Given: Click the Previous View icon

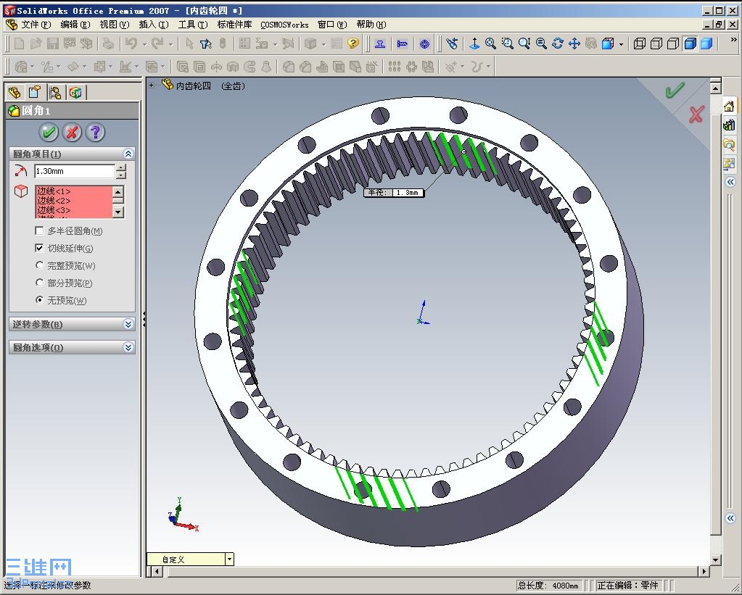Looking at the screenshot, I should (x=452, y=44).
